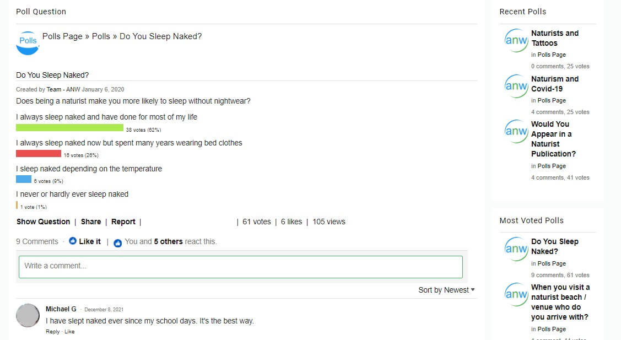Click the anw icon for naturist beach poll
The image size is (621, 340).
(516, 294)
